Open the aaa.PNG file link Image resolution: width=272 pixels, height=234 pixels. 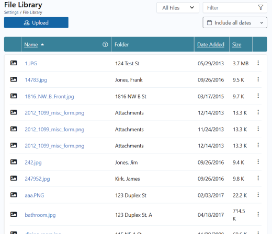click(35, 195)
